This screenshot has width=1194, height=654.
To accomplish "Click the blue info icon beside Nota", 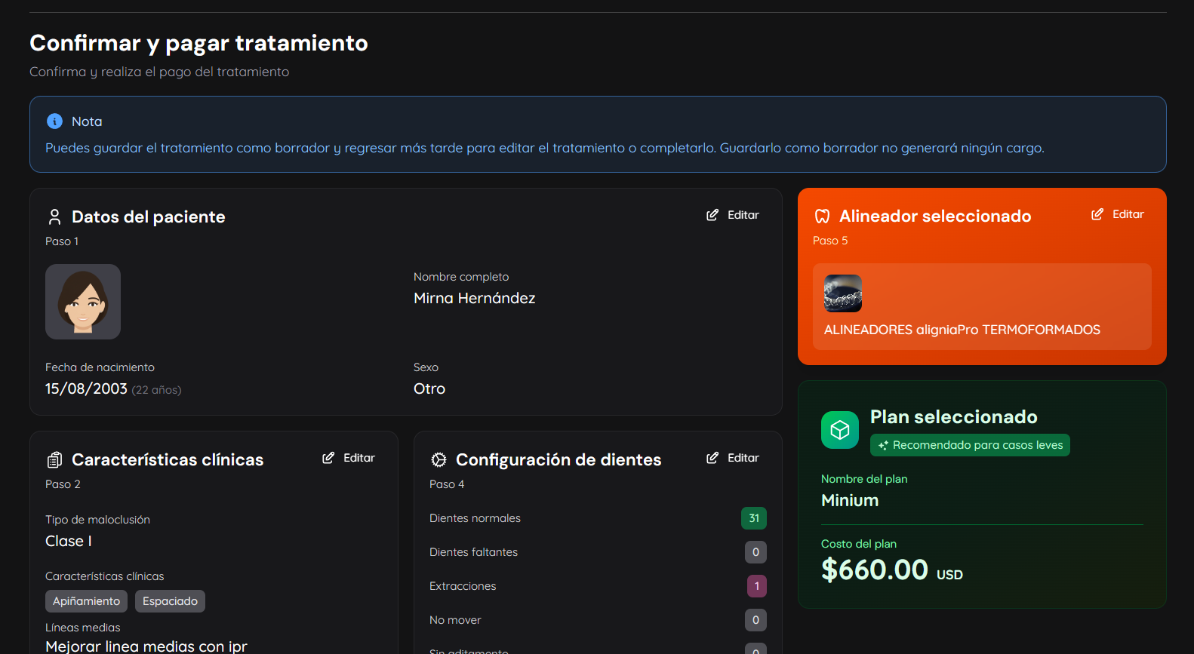I will (54, 121).
